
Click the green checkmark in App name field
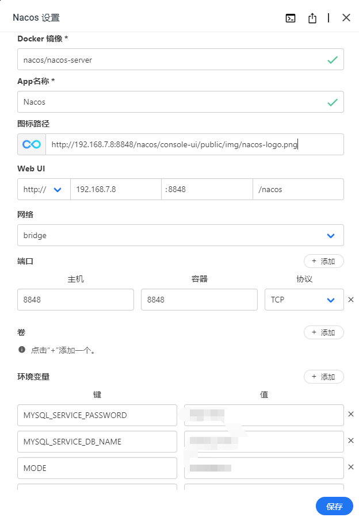[x=333, y=102]
